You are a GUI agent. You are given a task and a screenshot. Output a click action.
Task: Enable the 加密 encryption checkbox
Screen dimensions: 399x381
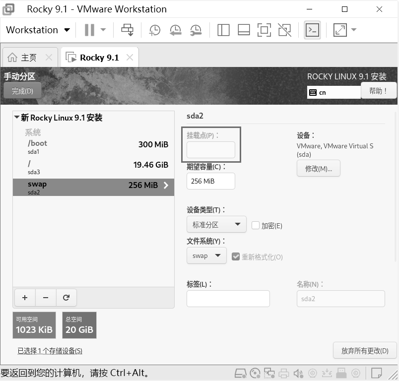[256, 225]
